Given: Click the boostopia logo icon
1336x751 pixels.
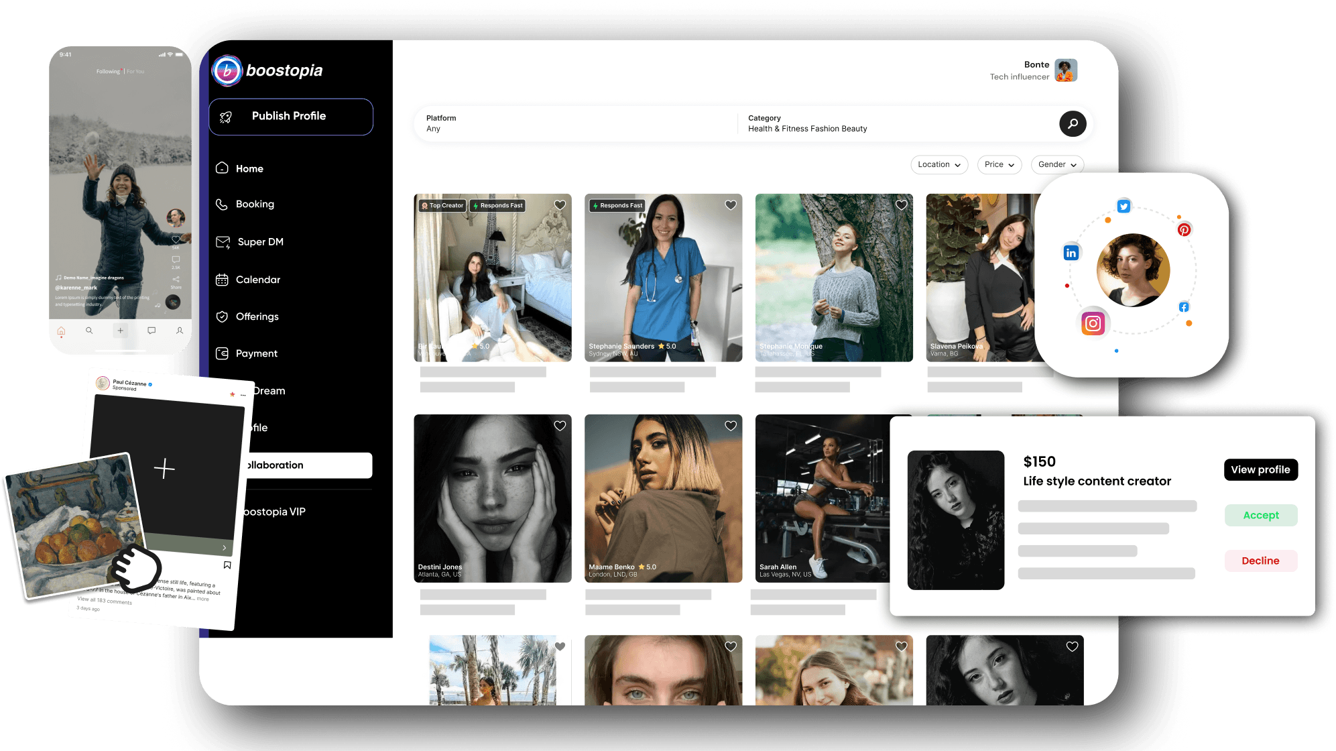Looking at the screenshot, I should click(x=227, y=70).
